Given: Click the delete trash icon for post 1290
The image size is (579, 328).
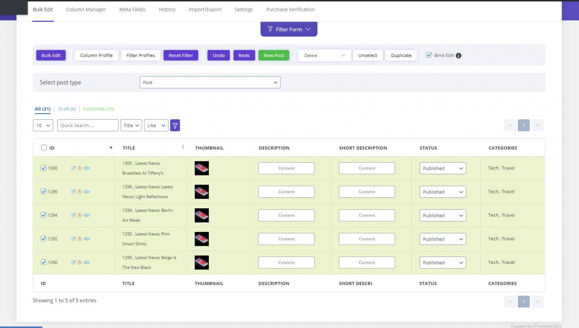Looking at the screenshot, I should (x=80, y=262).
